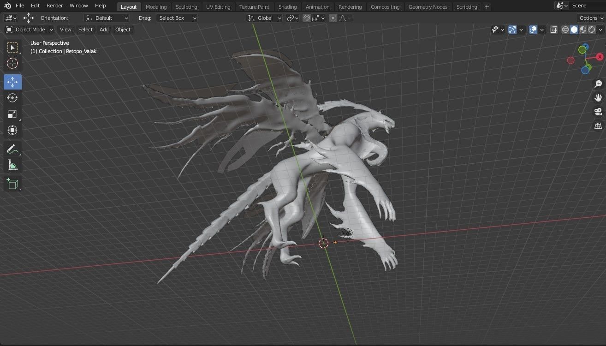
Task: Select the Select Box tool in toolbar
Action: pos(12,48)
